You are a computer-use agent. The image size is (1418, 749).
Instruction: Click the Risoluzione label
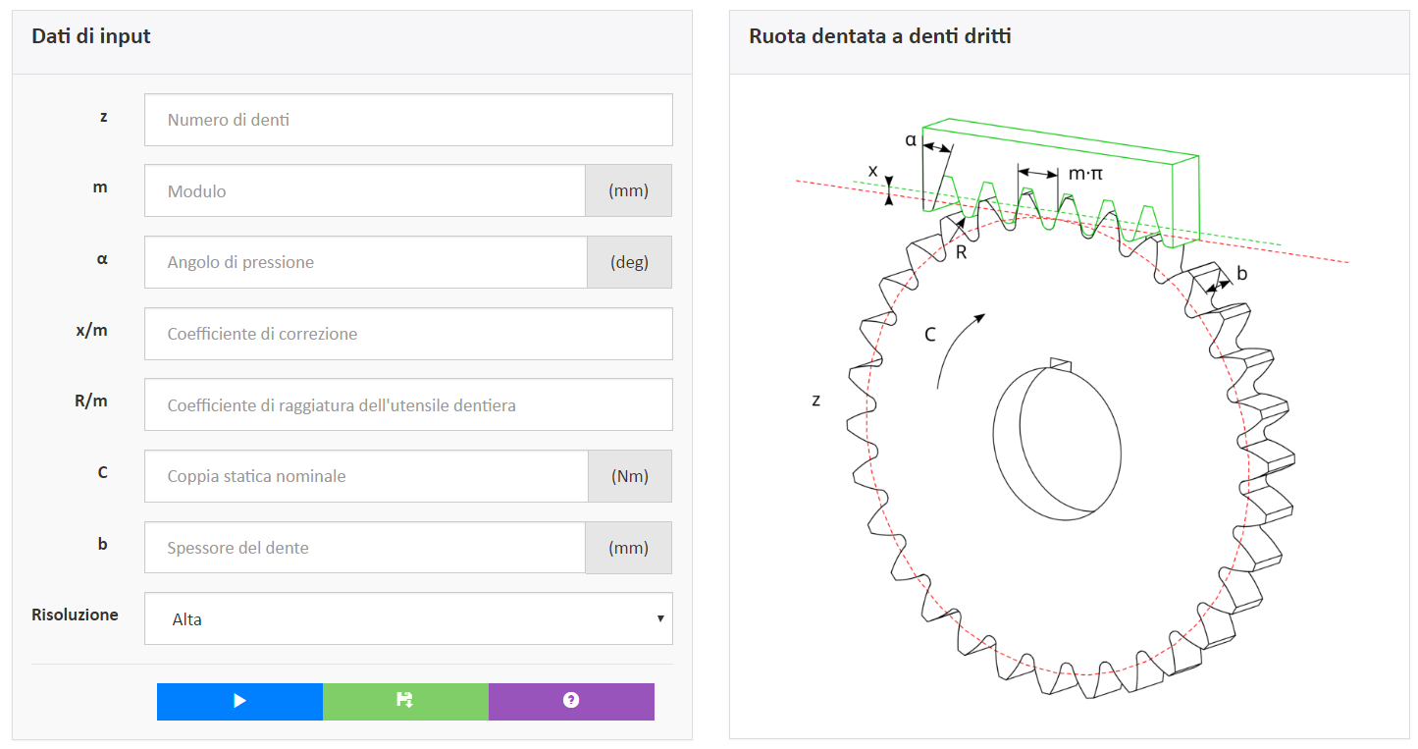click(75, 615)
